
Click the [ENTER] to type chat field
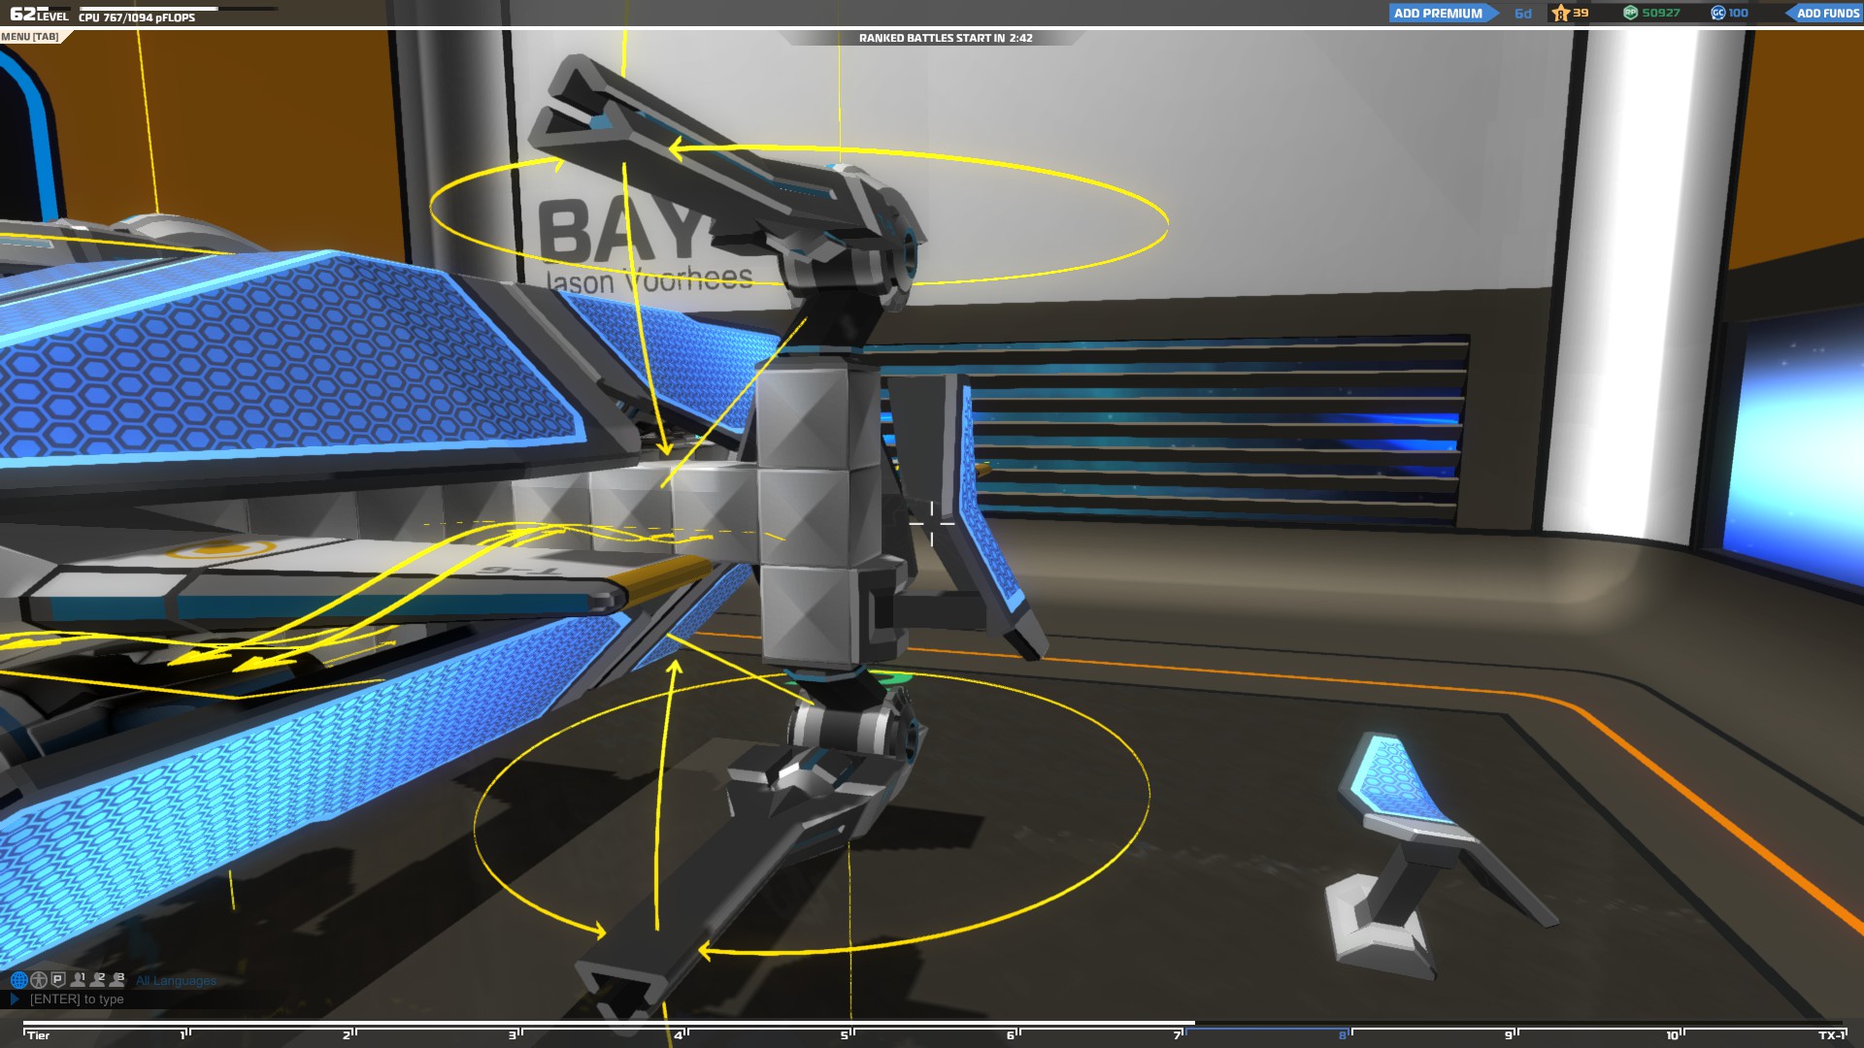[78, 999]
